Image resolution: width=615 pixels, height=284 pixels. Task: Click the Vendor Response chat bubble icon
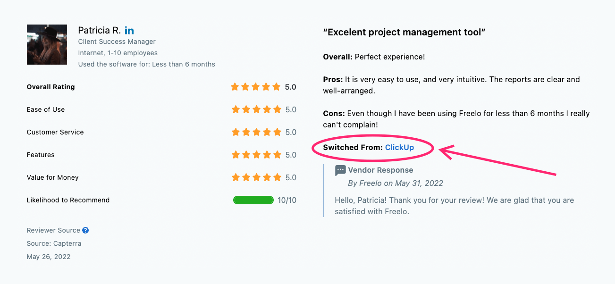click(x=340, y=170)
